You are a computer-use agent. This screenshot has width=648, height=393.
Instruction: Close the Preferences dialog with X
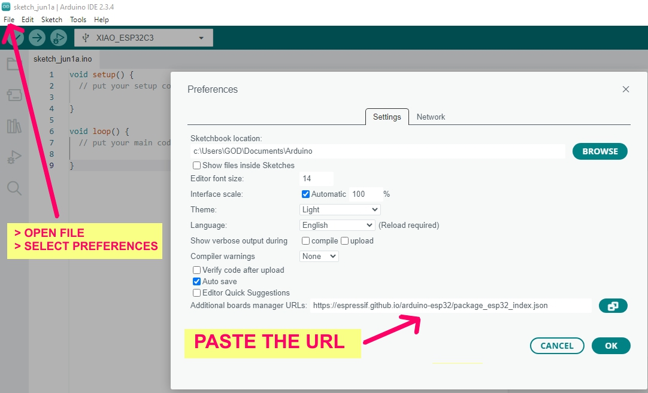coord(626,89)
